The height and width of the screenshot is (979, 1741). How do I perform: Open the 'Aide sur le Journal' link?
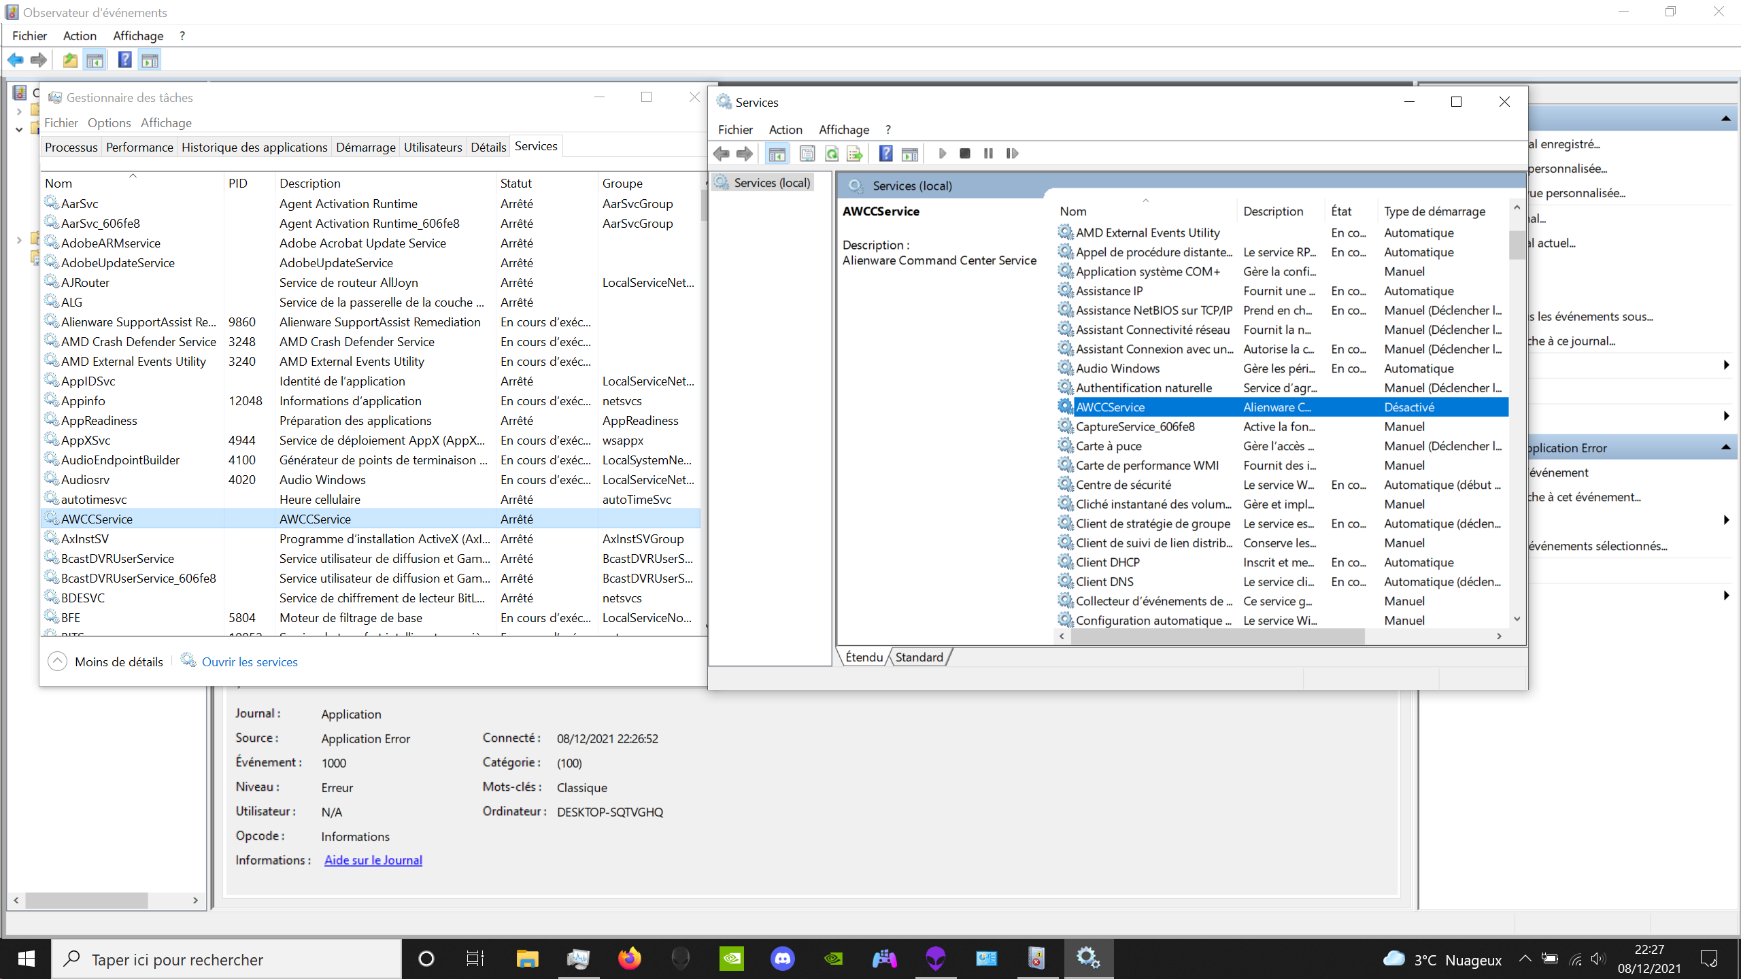(x=373, y=860)
